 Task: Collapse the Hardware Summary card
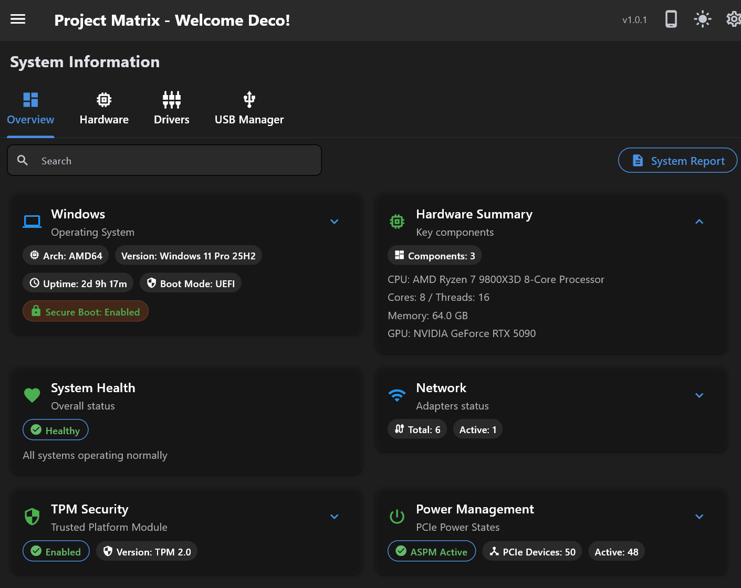[x=700, y=222]
